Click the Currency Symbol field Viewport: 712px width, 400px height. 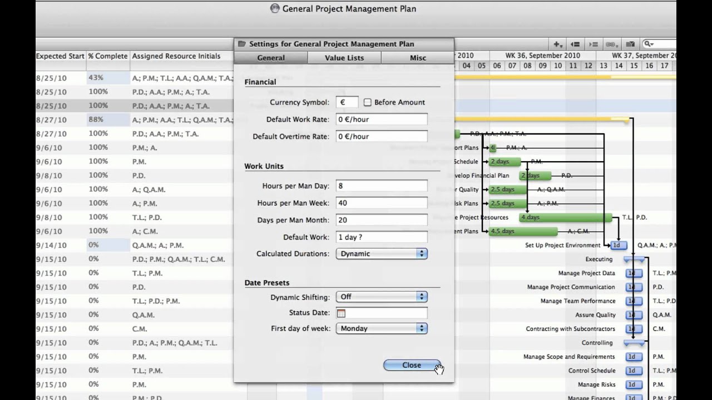tap(347, 102)
